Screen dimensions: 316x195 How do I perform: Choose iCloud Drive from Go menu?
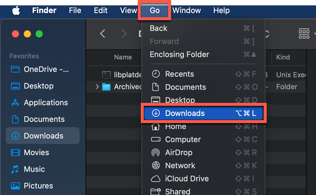tap(203, 179)
